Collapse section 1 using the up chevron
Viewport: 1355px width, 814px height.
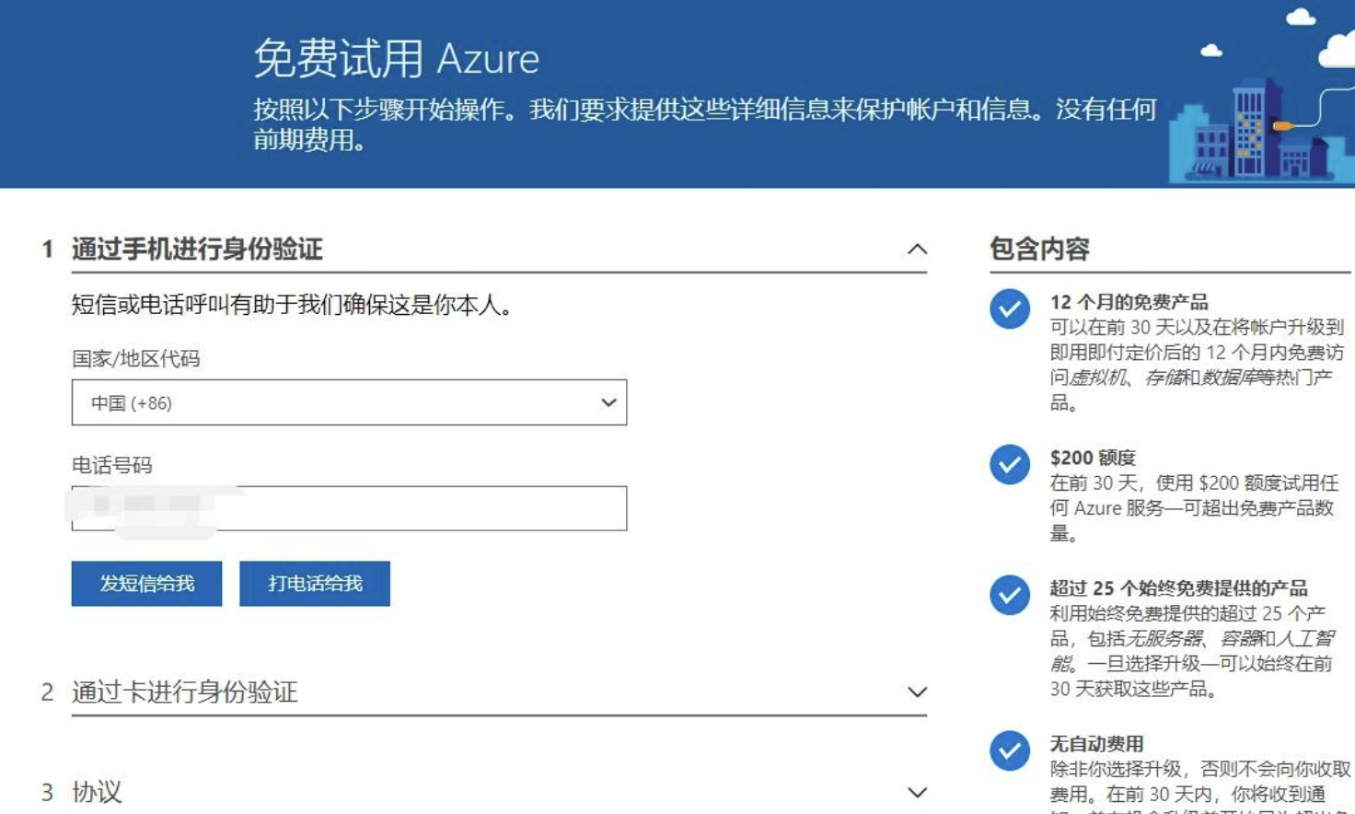(x=917, y=250)
